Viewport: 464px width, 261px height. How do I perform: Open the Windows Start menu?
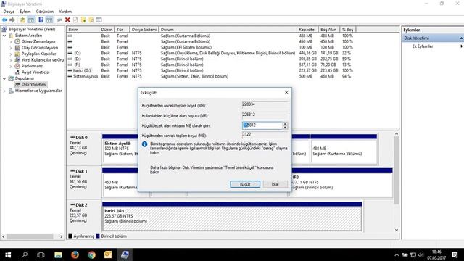[8, 254]
